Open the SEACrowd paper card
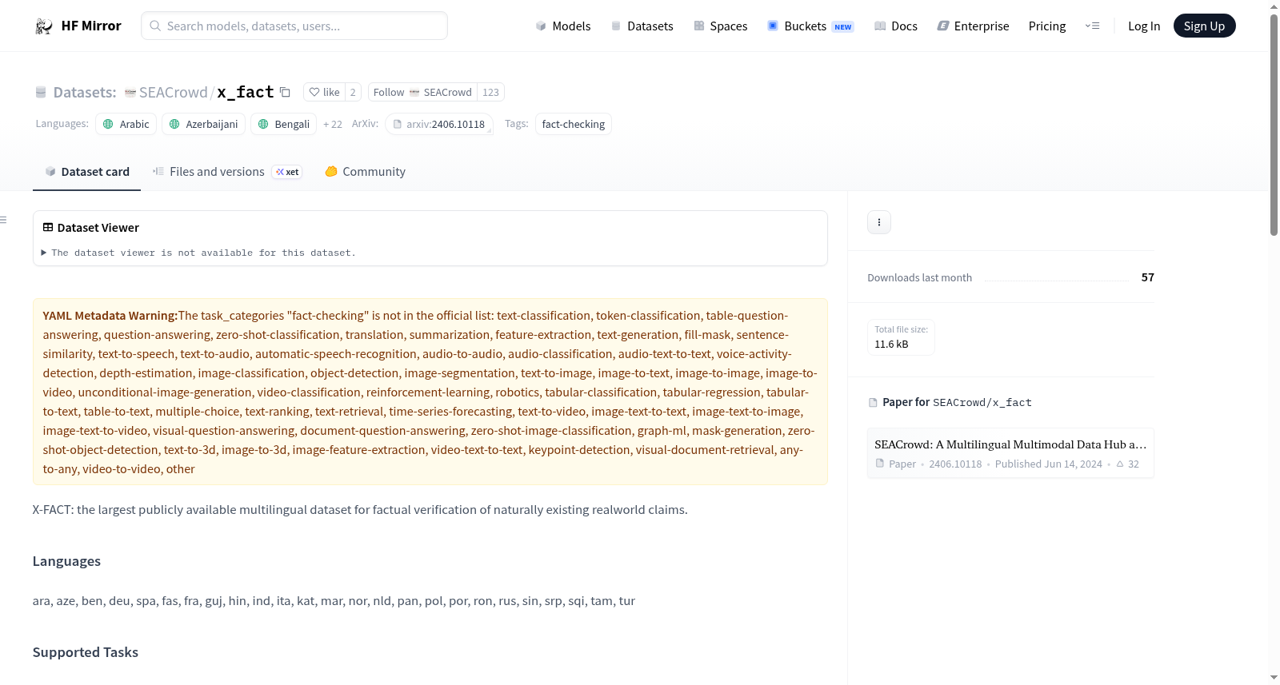Image resolution: width=1280 pixels, height=685 pixels. tap(1010, 453)
